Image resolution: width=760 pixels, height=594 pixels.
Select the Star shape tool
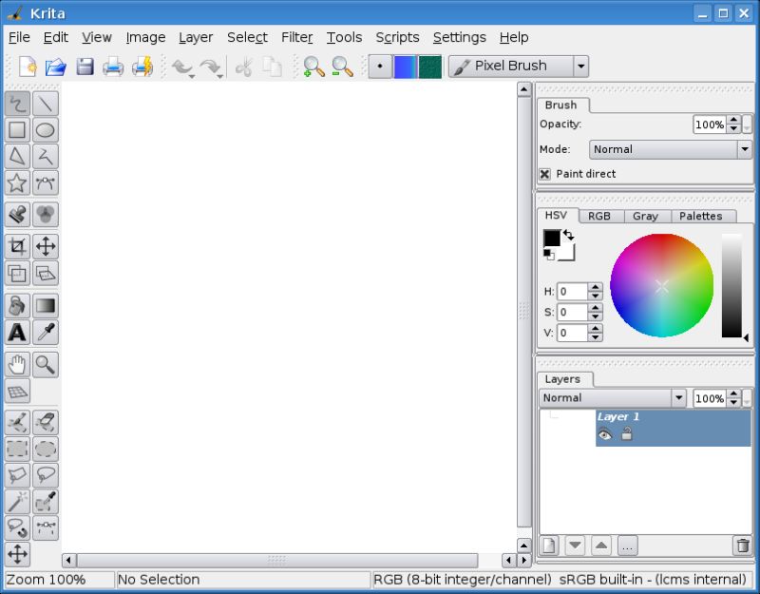pos(17,183)
